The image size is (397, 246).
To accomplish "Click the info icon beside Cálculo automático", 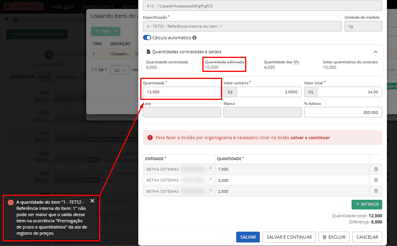I will point(194,38).
